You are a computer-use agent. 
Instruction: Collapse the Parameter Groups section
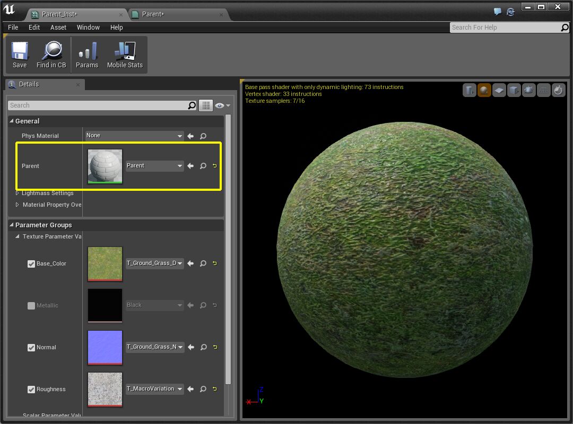12,225
